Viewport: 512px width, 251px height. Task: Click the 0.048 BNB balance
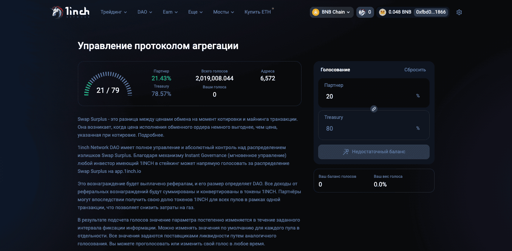pos(400,12)
